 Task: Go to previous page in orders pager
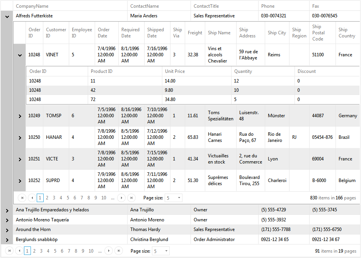pos(32,198)
